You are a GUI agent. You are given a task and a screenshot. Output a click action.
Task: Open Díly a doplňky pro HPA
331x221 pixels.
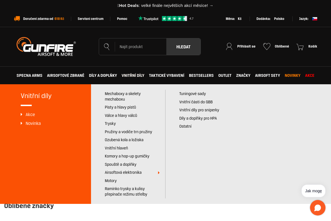[x=198, y=118]
